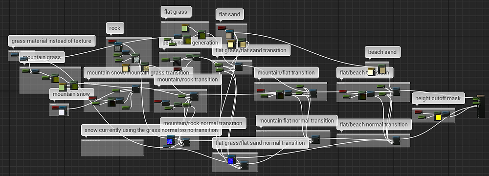The image size is (489, 176).
Task: Click the red constant node atop flat sand group
Action: click(x=222, y=28)
